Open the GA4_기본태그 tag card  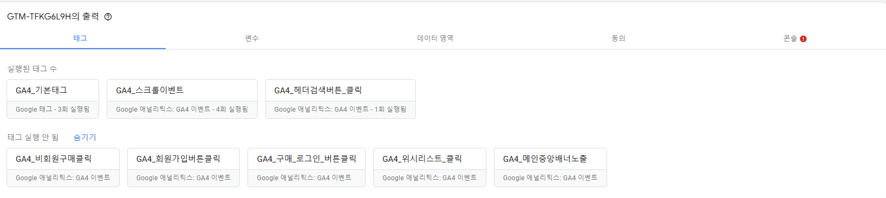[53, 99]
